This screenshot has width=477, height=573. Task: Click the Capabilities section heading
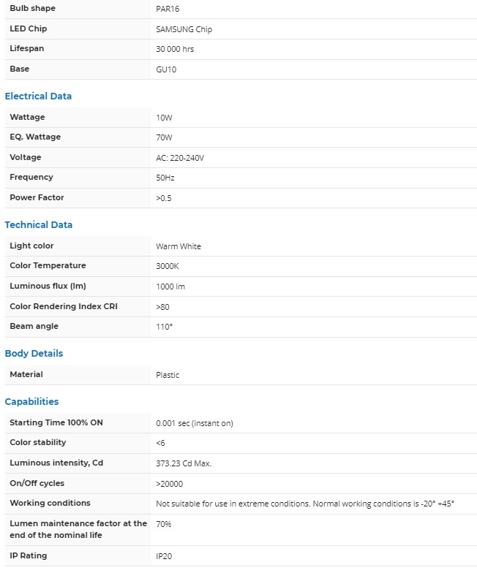click(31, 402)
